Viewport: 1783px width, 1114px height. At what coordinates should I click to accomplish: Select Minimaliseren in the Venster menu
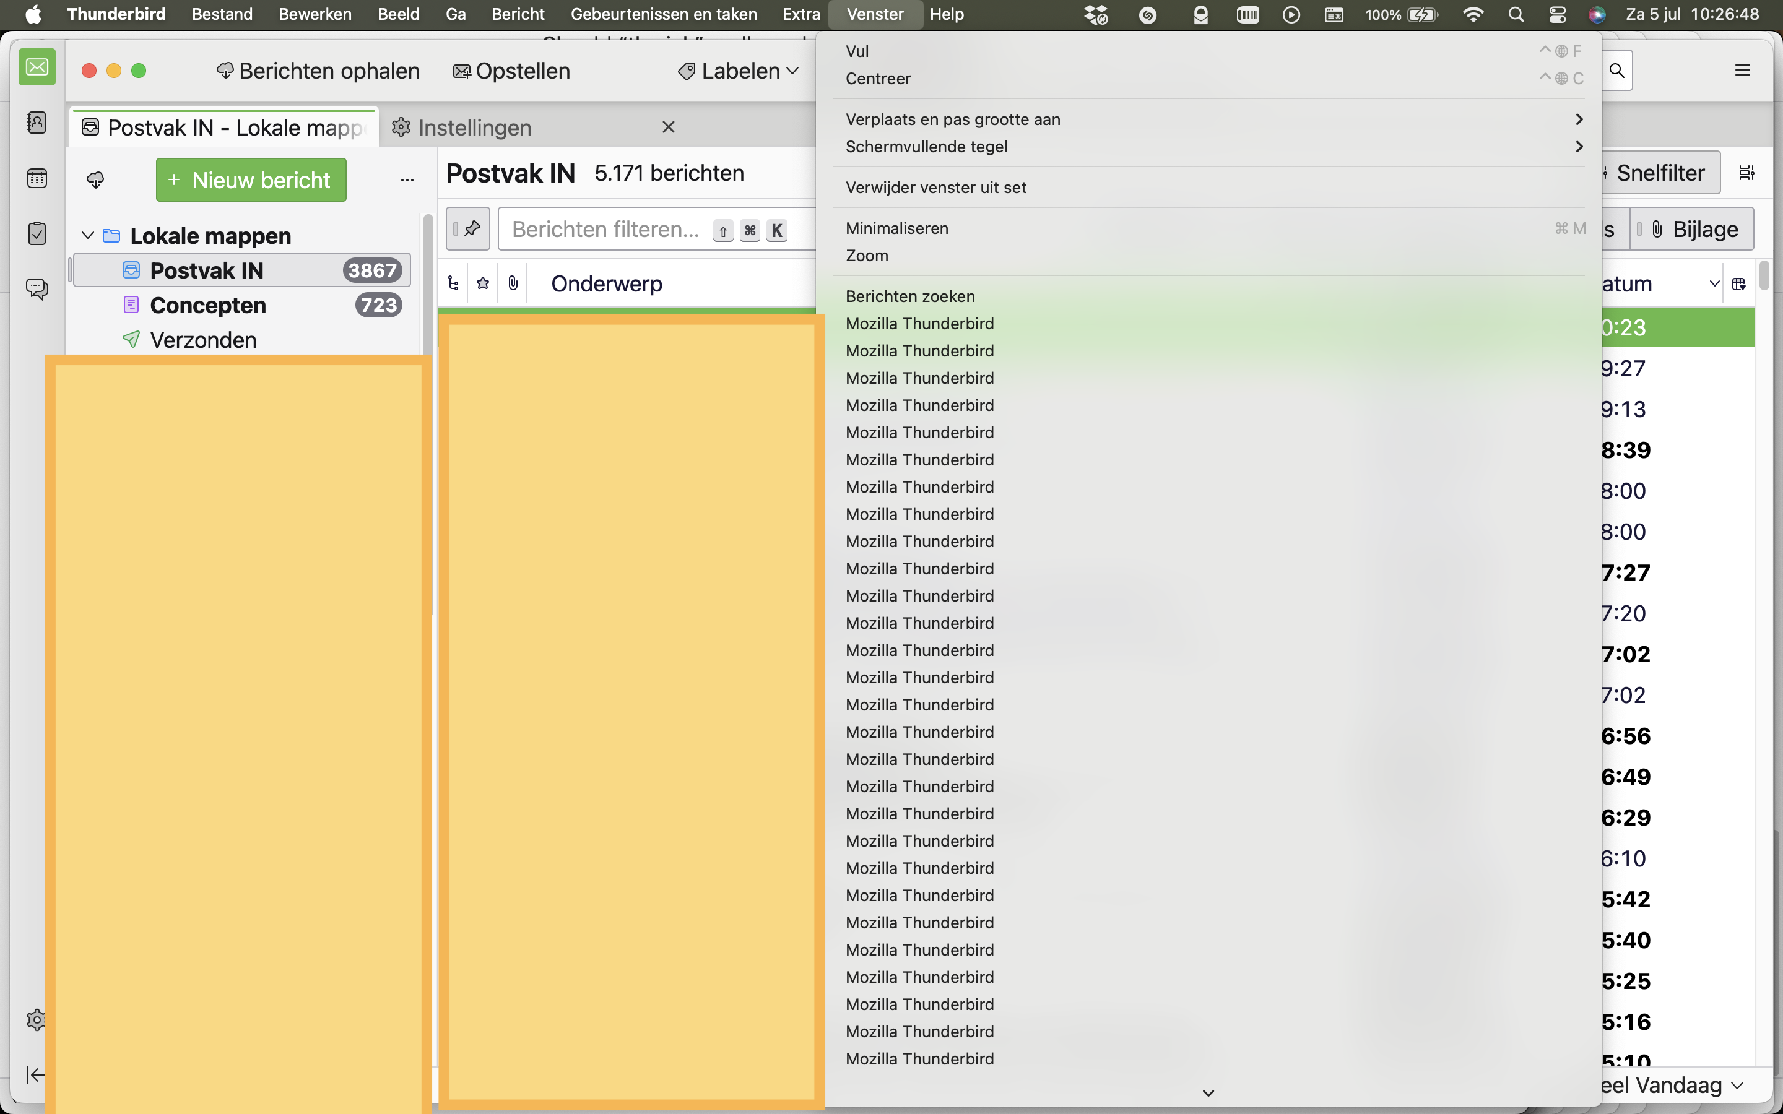(x=896, y=228)
